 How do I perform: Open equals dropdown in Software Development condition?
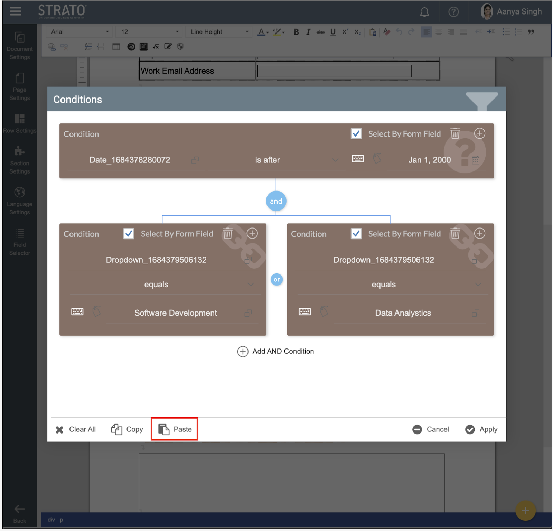coord(251,285)
